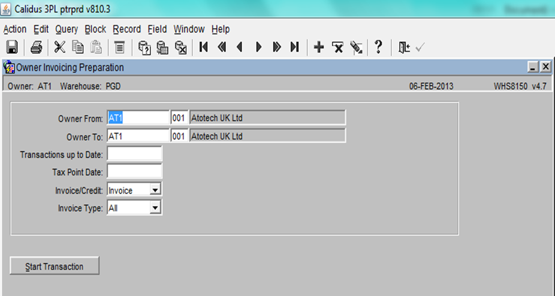The image size is (555, 296).
Task: Click the Warehouse: PGD header text
Action: point(91,86)
